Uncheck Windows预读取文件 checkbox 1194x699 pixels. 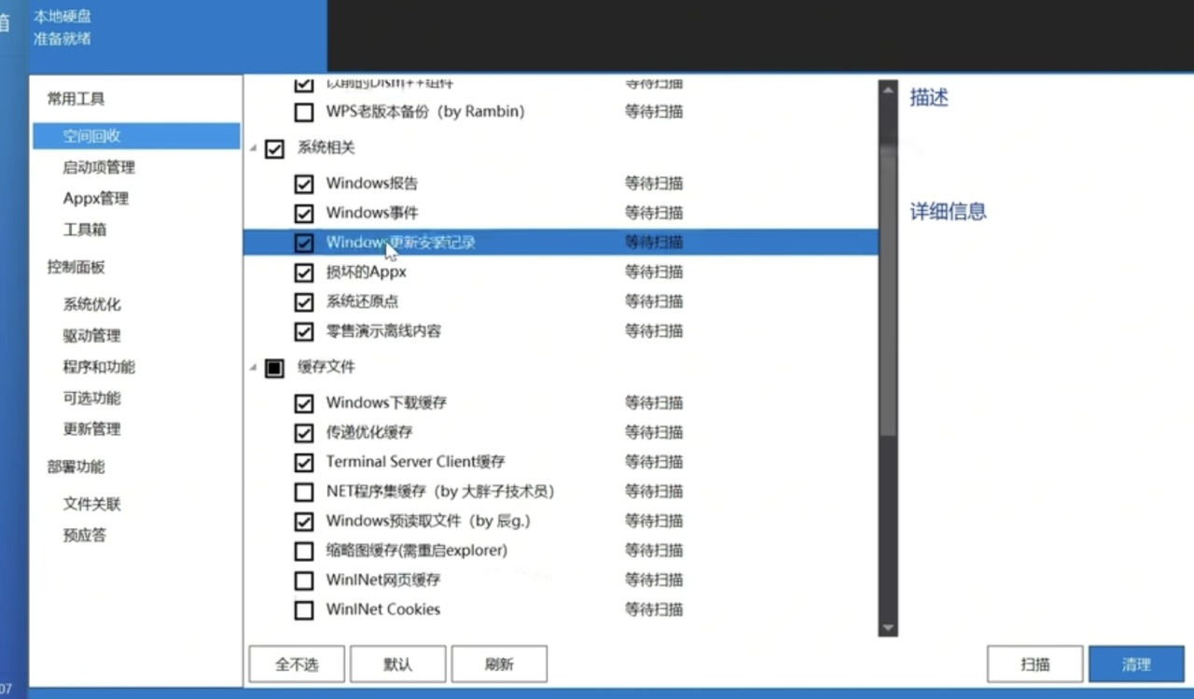coord(304,522)
